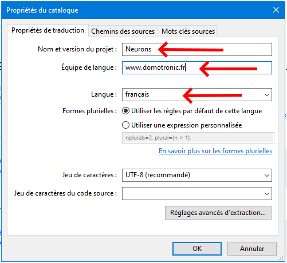Click the Annuler button
The height and width of the screenshot is (263, 287).
pyautogui.click(x=252, y=249)
